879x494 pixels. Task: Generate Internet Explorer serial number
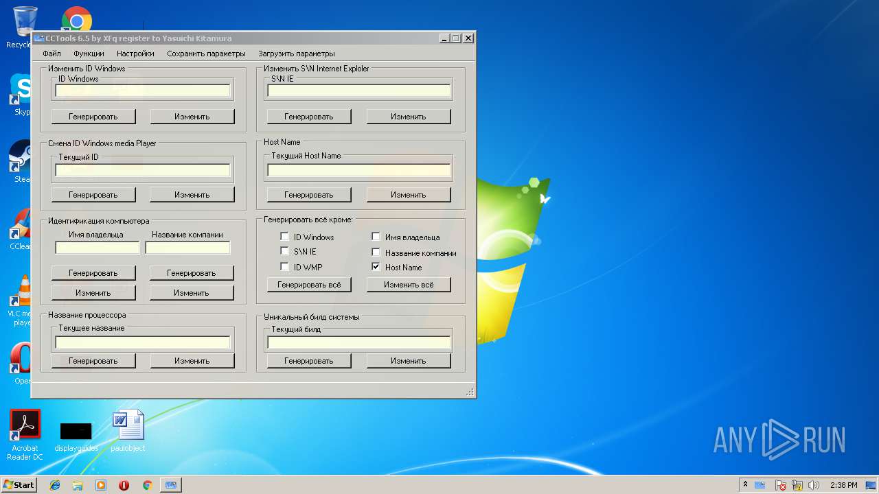pos(309,117)
